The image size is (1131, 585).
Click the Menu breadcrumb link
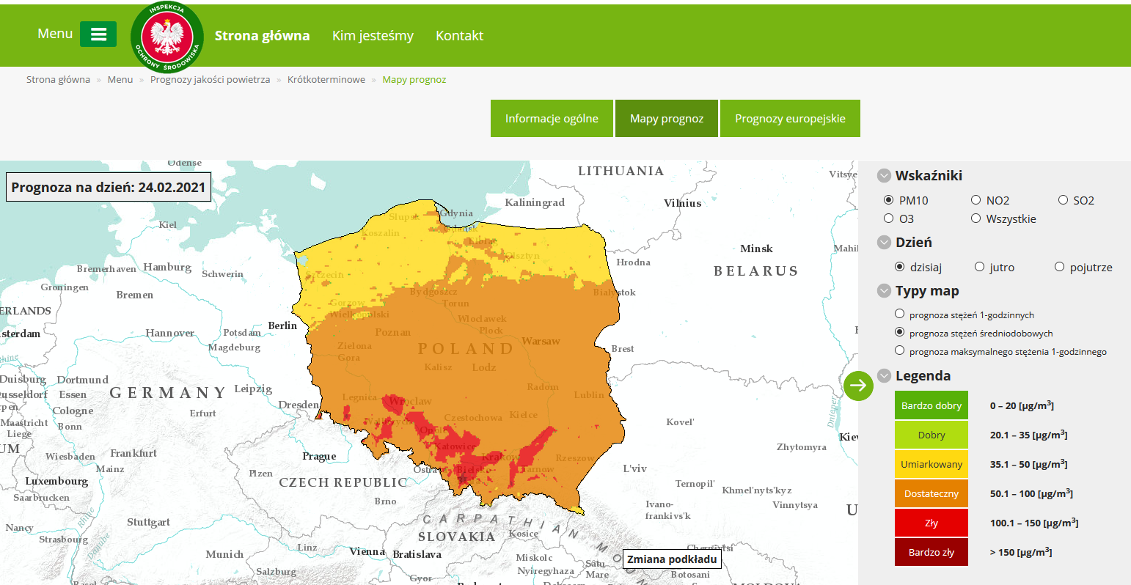pos(120,79)
